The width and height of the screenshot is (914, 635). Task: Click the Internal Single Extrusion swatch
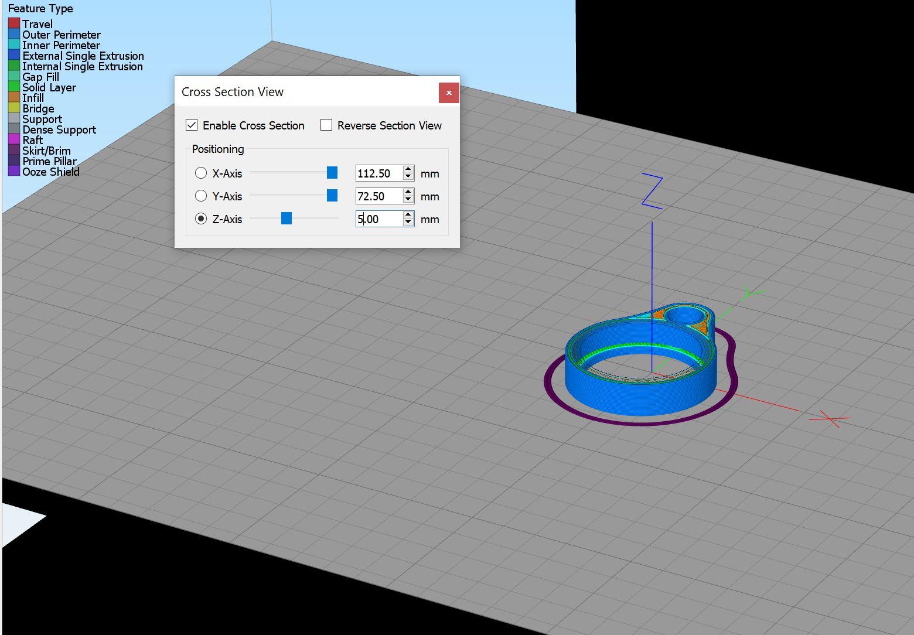click(14, 66)
